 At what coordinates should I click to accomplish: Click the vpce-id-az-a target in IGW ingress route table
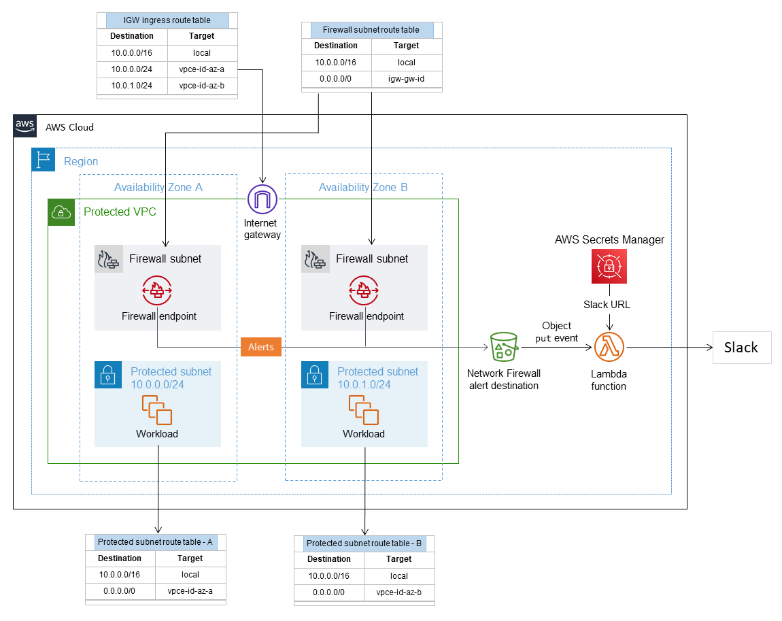point(202,69)
